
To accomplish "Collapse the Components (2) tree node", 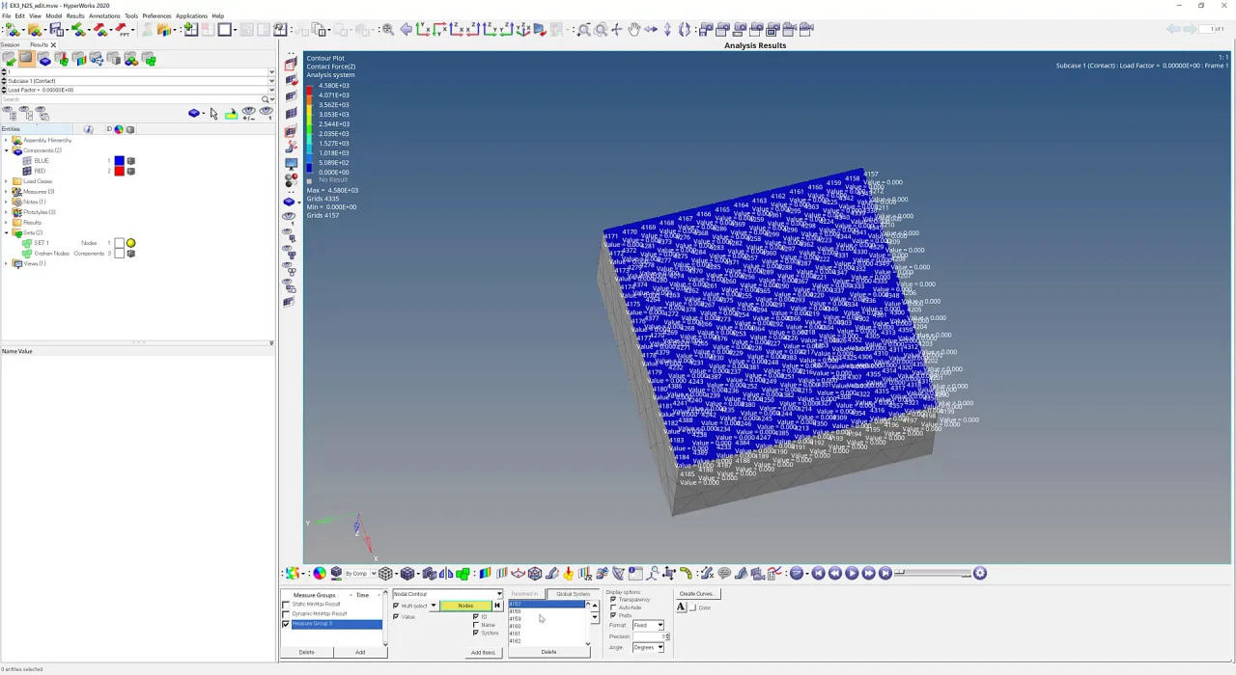I will click(x=6, y=150).
